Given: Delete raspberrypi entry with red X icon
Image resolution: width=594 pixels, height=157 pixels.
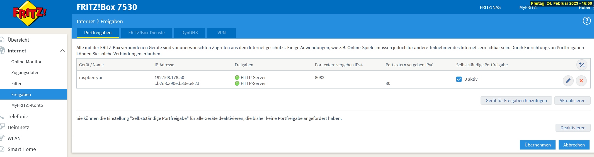Looking at the screenshot, I should pyautogui.click(x=581, y=81).
